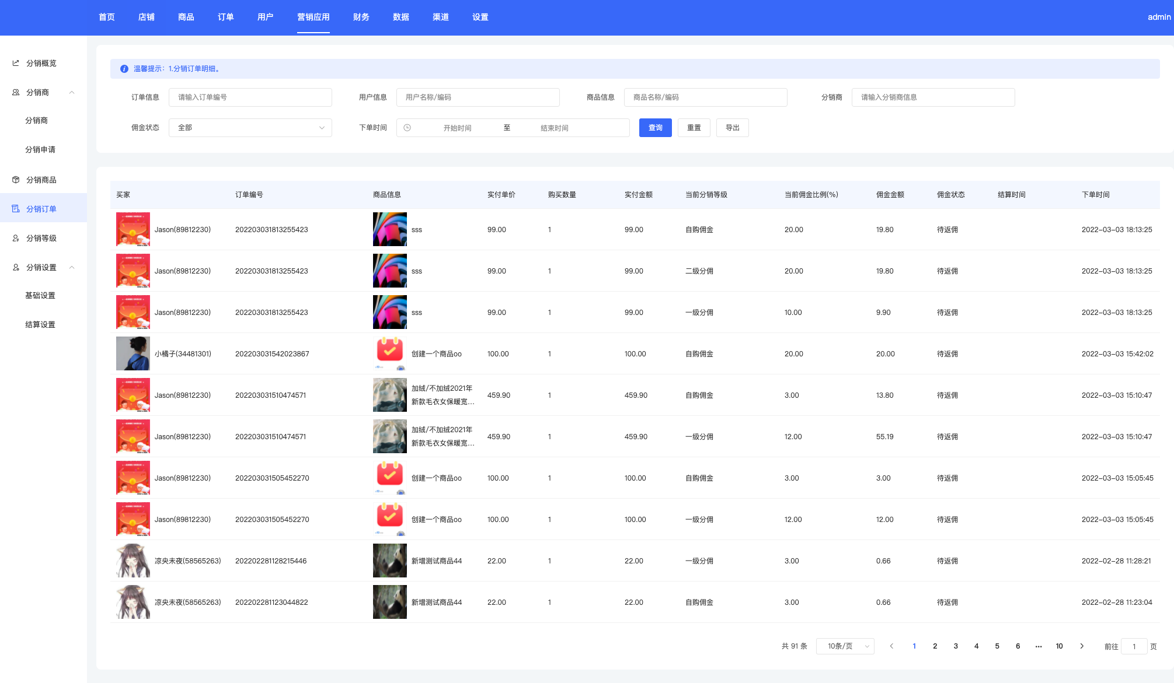
Task: Click the 分销商 people icon in sidebar
Action: [16, 92]
